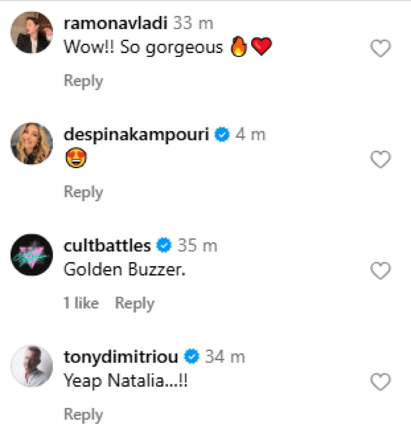Click despinakampouri's verified badge
Image resolution: width=411 pixels, height=437 pixels.
click(x=222, y=135)
